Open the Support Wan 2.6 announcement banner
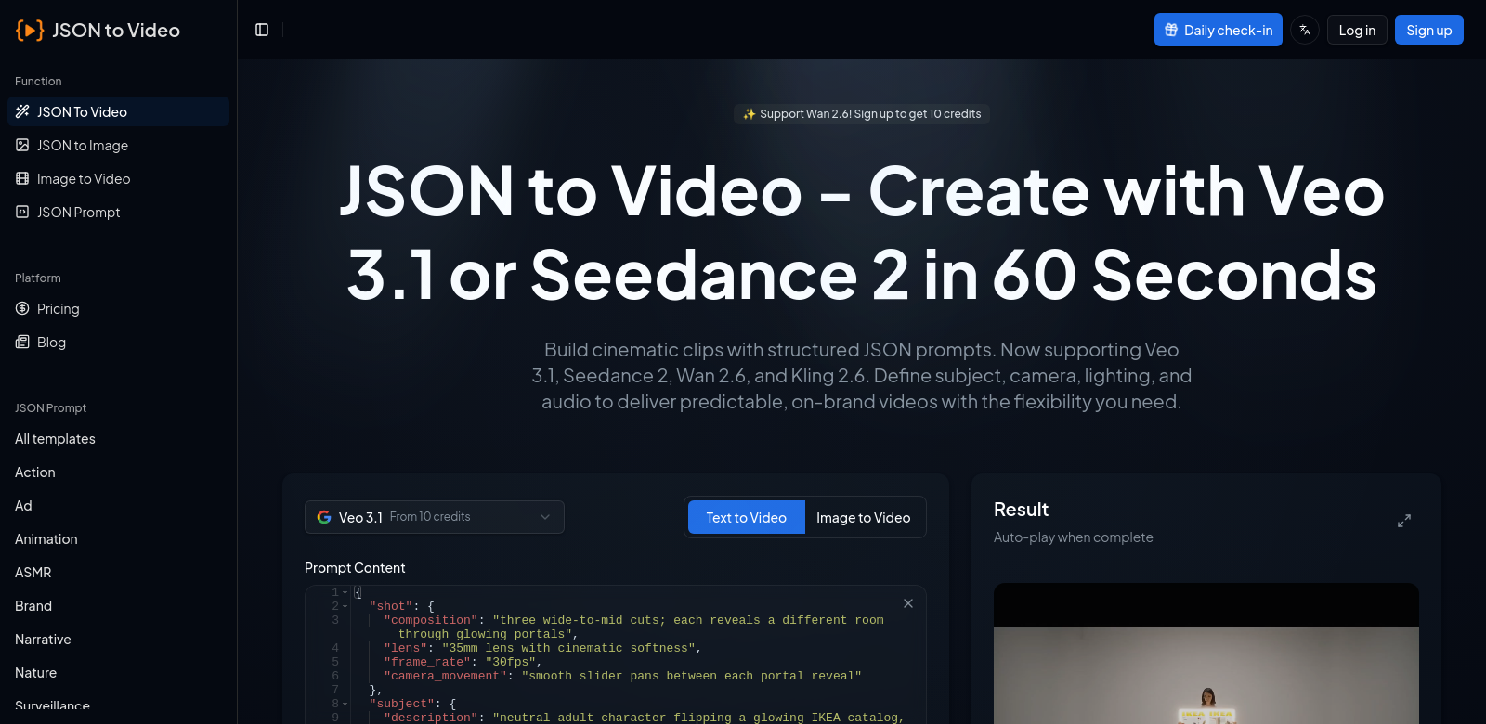This screenshot has width=1486, height=724. point(862,114)
